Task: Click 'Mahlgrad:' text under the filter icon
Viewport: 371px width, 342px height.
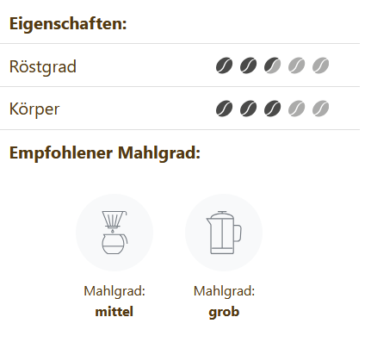Action: [114, 291]
